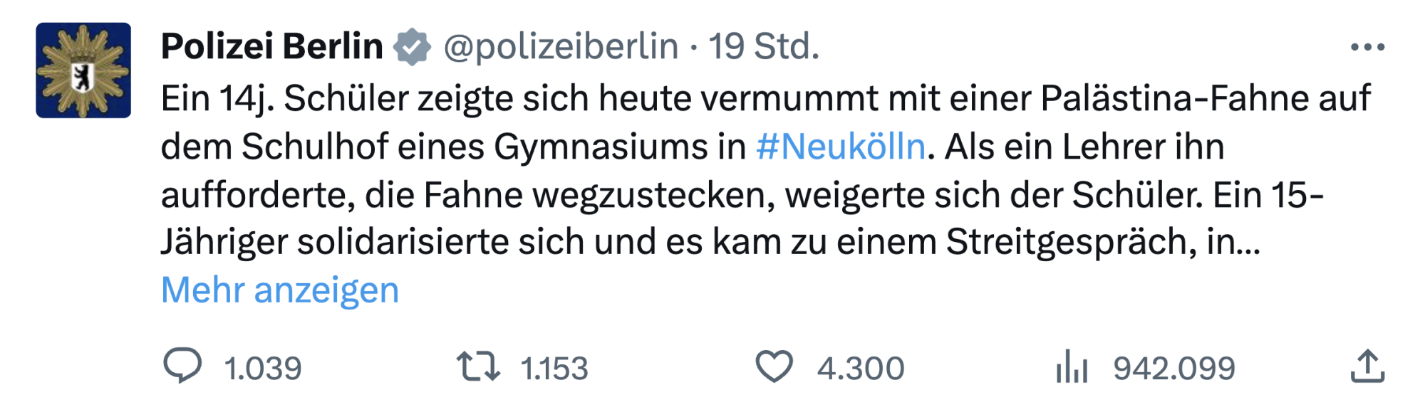Click the view count 942.099

click(x=1174, y=369)
